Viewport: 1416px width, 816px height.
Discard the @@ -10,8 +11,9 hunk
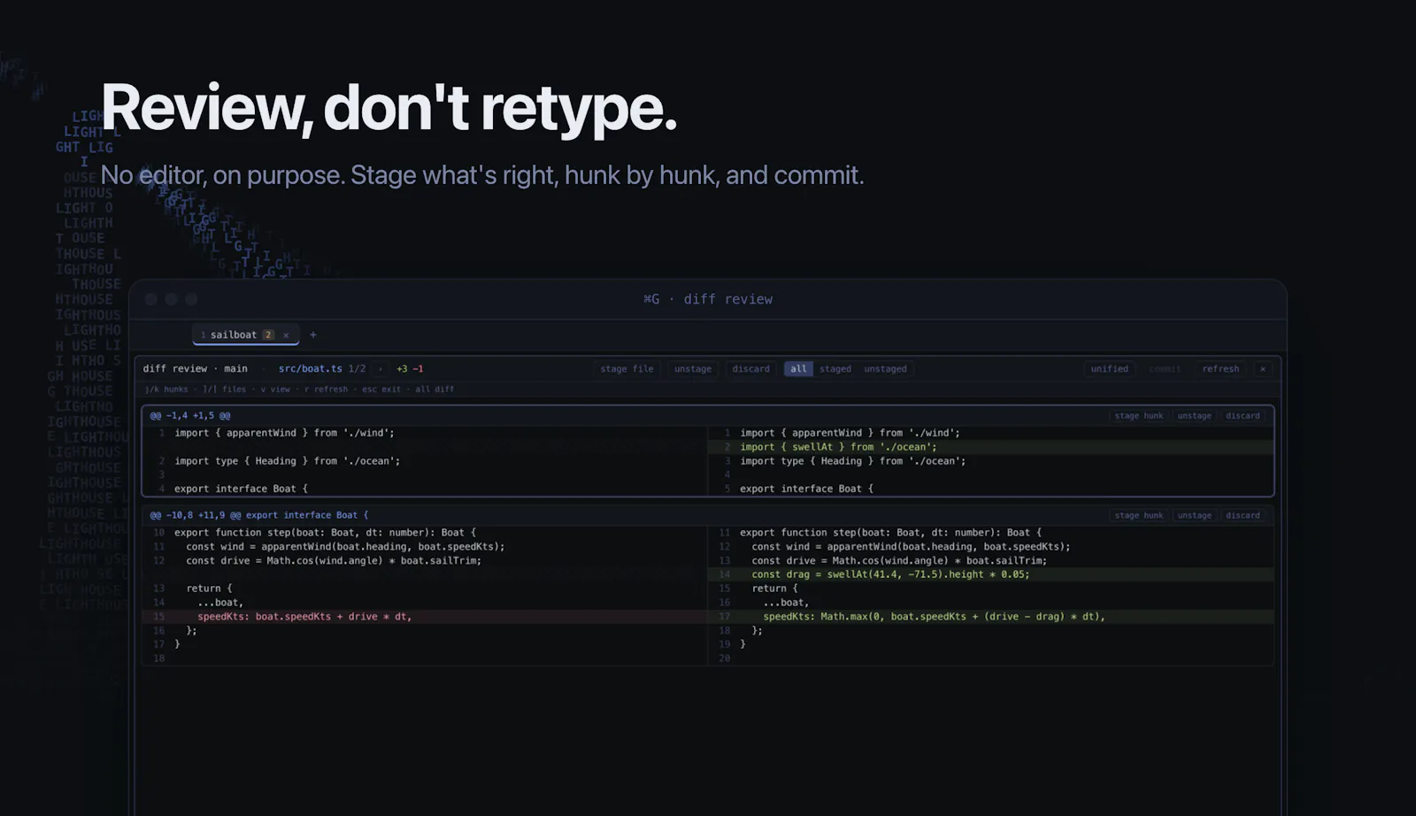click(1243, 515)
